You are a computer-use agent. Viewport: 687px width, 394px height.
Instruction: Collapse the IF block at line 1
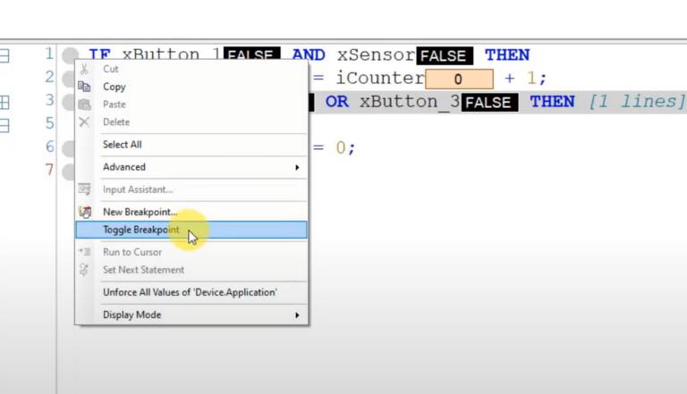click(4, 55)
